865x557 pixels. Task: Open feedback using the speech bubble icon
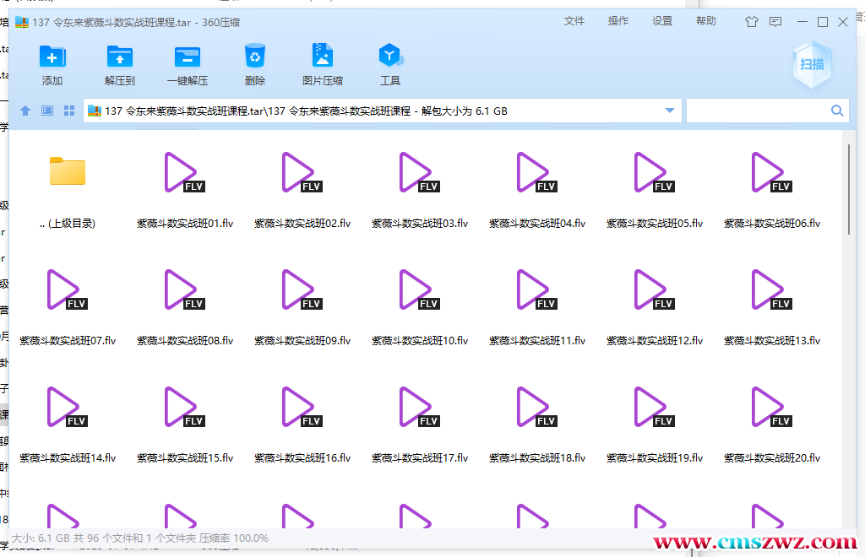(775, 21)
